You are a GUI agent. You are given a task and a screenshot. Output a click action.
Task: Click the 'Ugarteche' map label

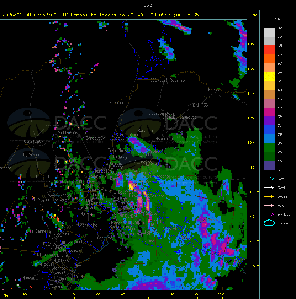coord(88,225)
